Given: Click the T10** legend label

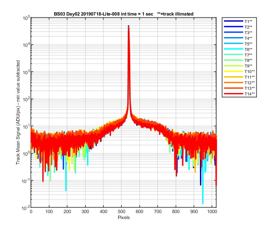Looking at the screenshot, I should tap(250, 71).
